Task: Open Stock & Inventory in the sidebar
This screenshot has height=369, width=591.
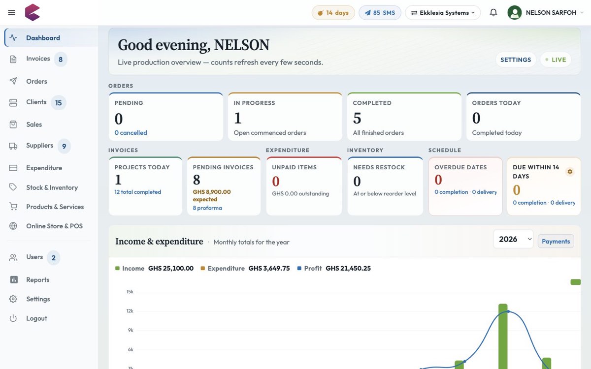Action: [x=51, y=187]
